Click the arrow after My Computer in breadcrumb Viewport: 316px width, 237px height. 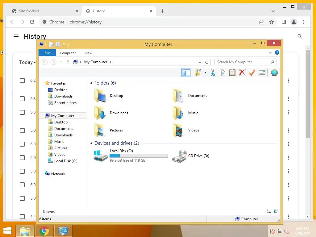[111, 62]
